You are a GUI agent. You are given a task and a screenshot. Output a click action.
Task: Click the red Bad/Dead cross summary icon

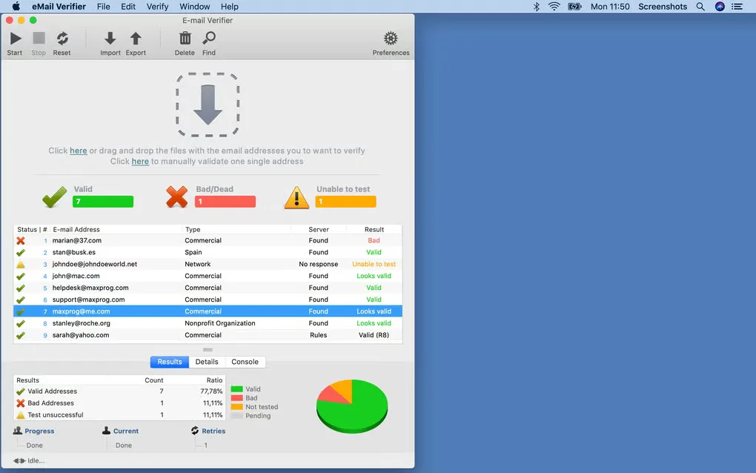tap(177, 196)
